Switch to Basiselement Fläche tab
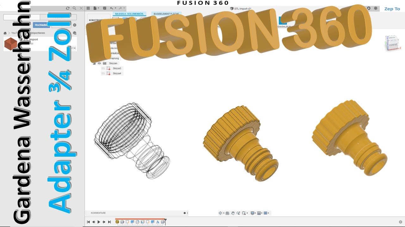This screenshot has width=405, height=227. tap(166, 14)
